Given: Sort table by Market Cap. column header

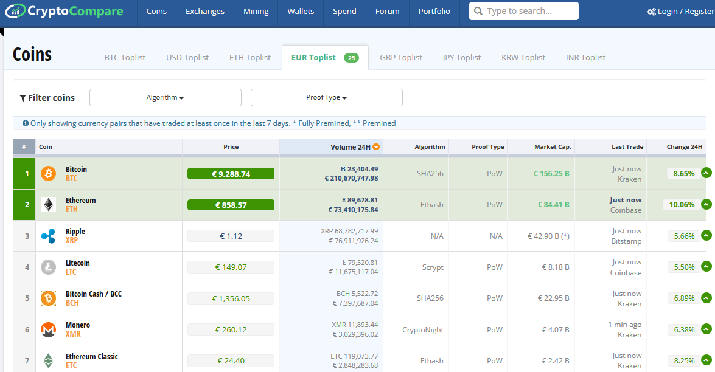Looking at the screenshot, I should coord(541,147).
